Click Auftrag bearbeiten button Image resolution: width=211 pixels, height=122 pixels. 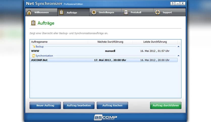[x=79, y=105]
